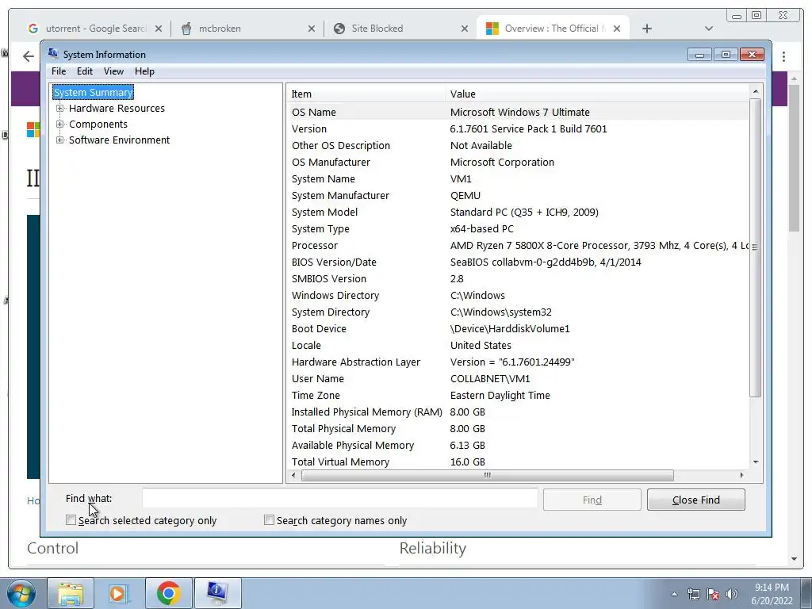Open the Help menu
Viewport: 812px width, 609px height.
click(144, 71)
